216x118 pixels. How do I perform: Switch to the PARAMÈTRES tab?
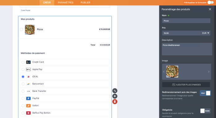click(x=65, y=2)
